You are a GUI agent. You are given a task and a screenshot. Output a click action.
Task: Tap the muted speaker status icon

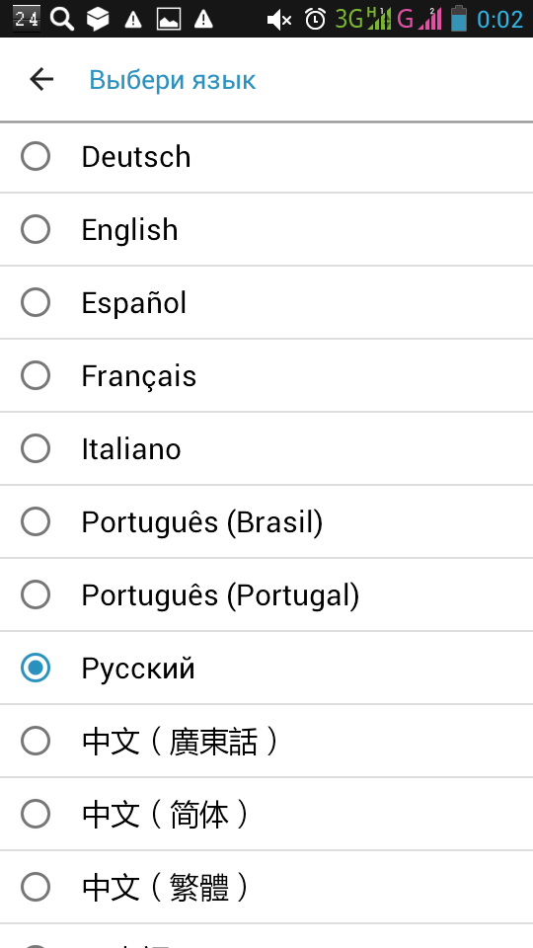(x=279, y=20)
